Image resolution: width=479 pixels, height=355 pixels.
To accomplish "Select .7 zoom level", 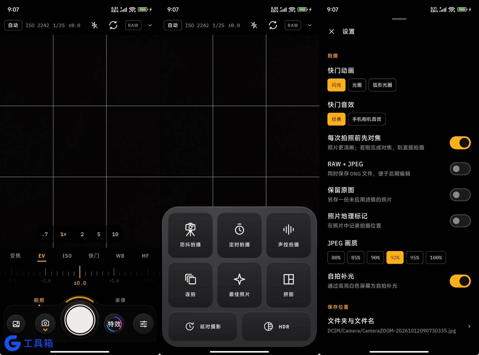I will pos(45,234).
